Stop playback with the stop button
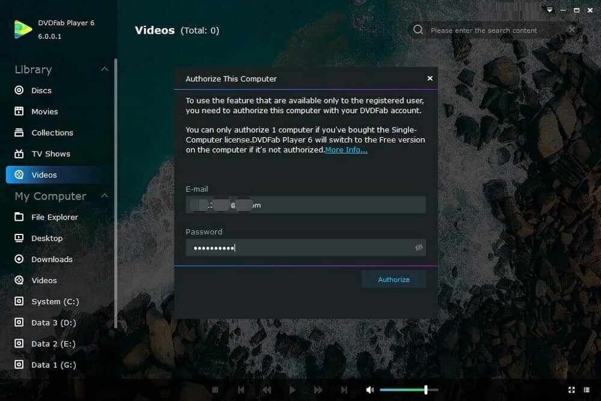This screenshot has width=601, height=401. tap(215, 390)
